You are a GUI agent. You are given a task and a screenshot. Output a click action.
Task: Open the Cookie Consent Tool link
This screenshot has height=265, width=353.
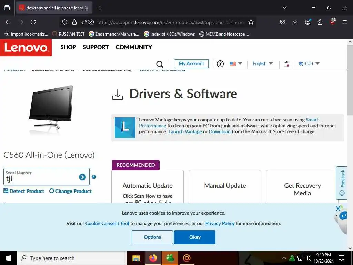(x=107, y=223)
